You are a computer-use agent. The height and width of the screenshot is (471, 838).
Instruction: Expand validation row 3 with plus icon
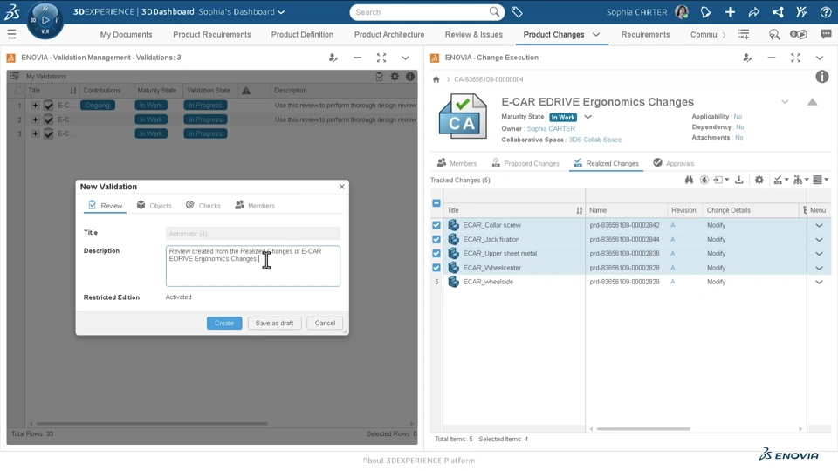pyautogui.click(x=35, y=133)
